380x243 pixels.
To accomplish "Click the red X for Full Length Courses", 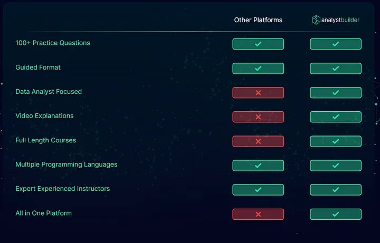I will tap(258, 141).
